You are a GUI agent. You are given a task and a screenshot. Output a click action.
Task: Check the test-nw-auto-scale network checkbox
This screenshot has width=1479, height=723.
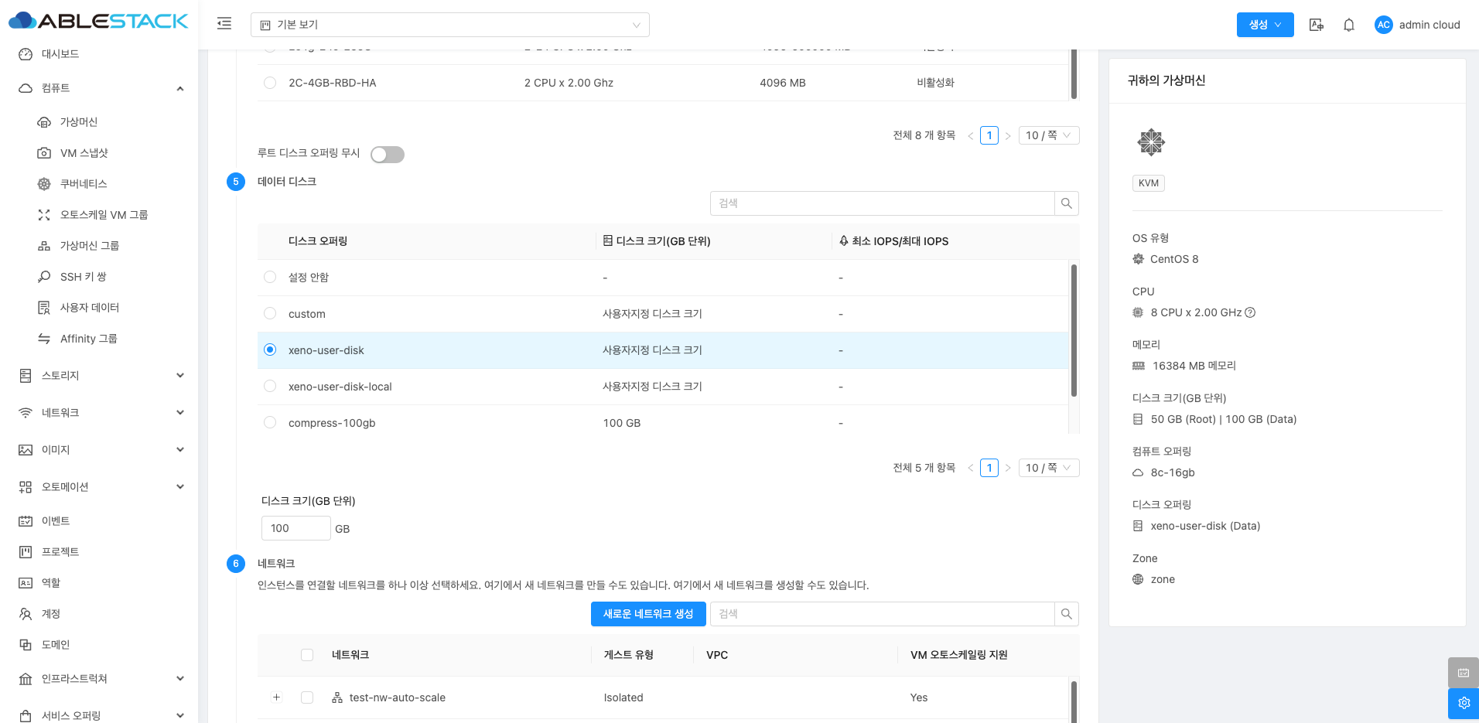tap(307, 697)
